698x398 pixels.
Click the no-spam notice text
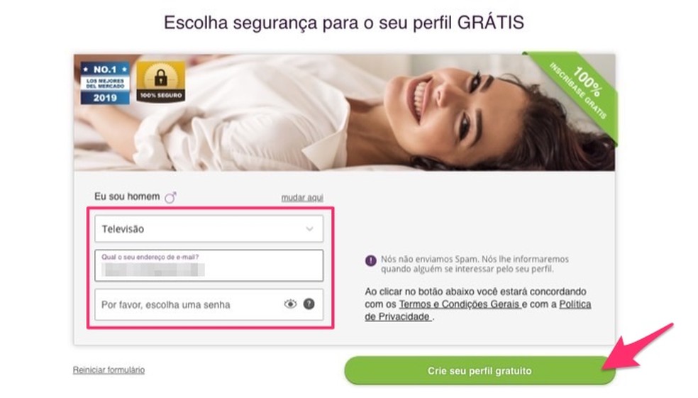tap(475, 264)
